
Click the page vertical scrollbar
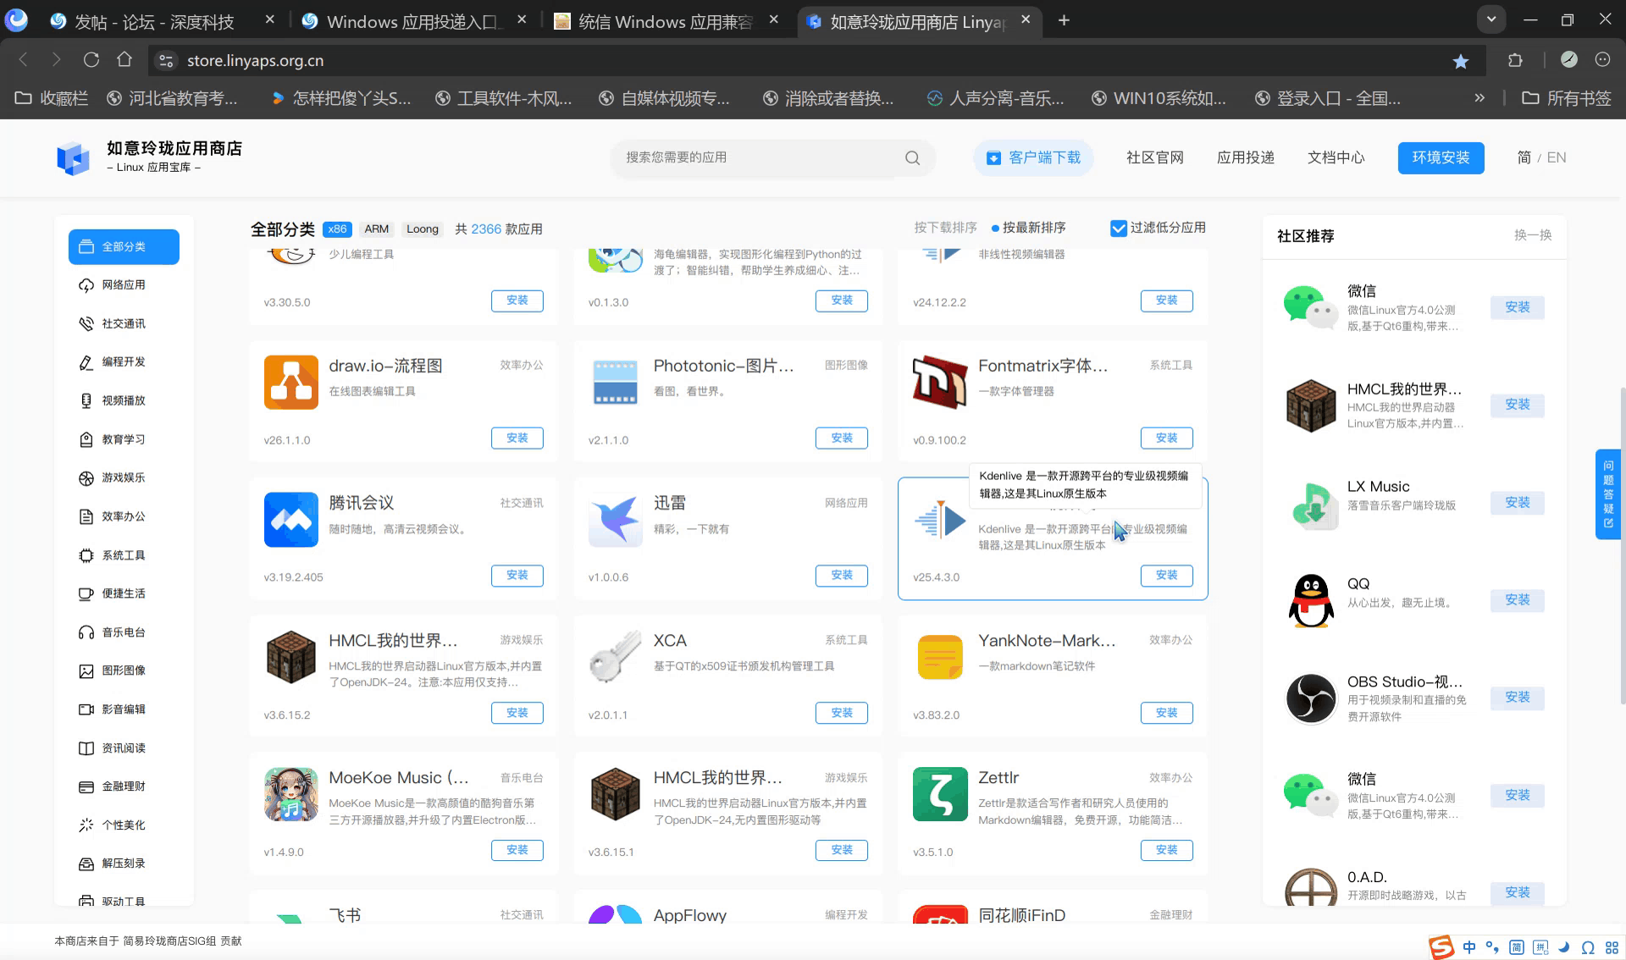pyautogui.click(x=1622, y=546)
